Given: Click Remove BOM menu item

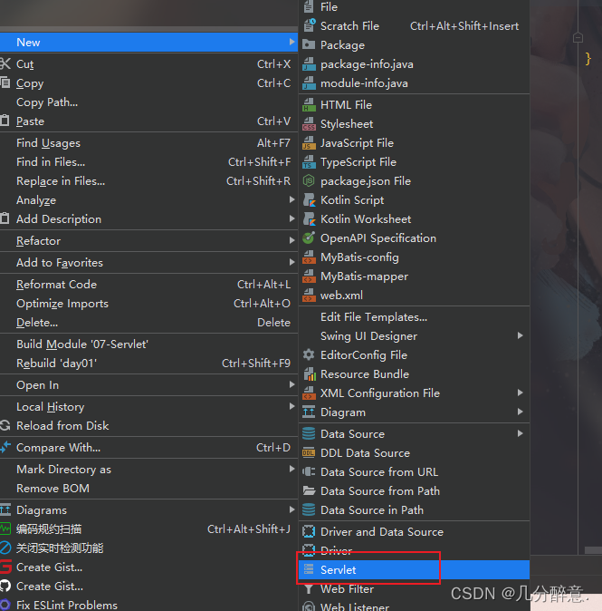Looking at the screenshot, I should click(148, 489).
